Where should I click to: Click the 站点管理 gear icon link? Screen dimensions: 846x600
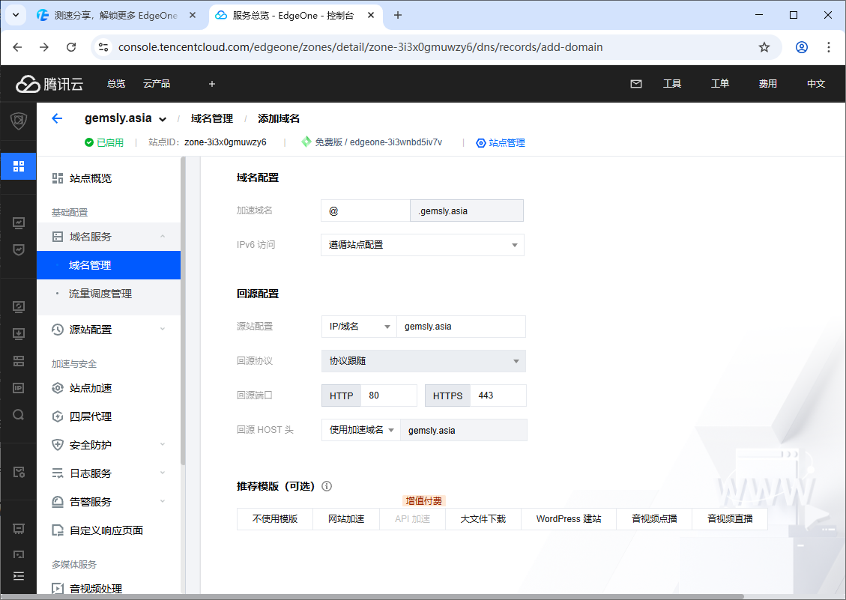pyautogui.click(x=501, y=142)
